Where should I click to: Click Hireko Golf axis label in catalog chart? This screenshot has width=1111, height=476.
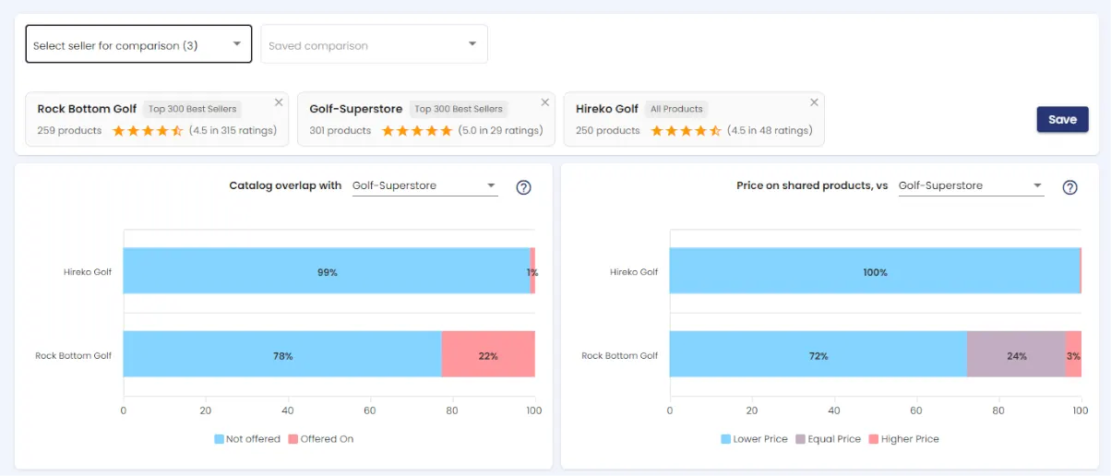[x=88, y=272]
